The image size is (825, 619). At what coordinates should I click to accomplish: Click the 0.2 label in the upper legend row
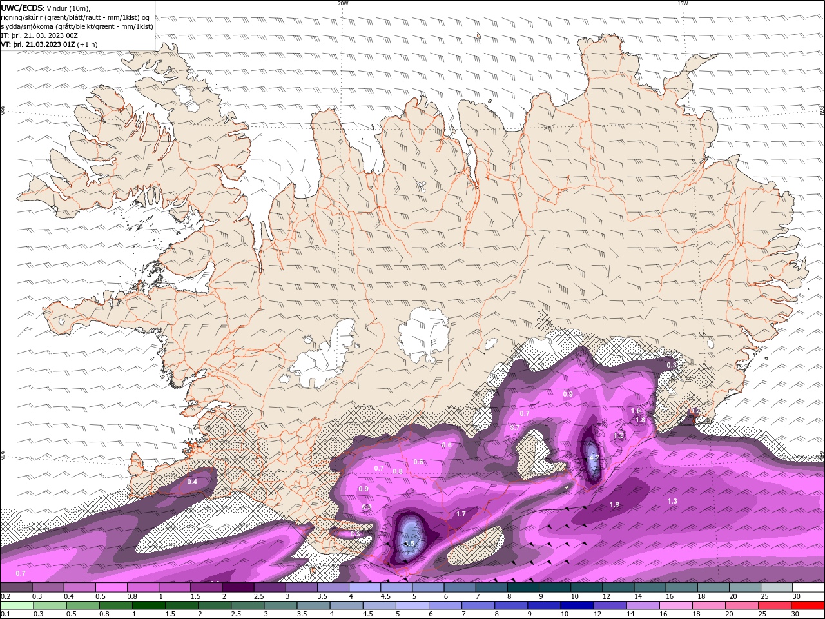pyautogui.click(x=6, y=596)
